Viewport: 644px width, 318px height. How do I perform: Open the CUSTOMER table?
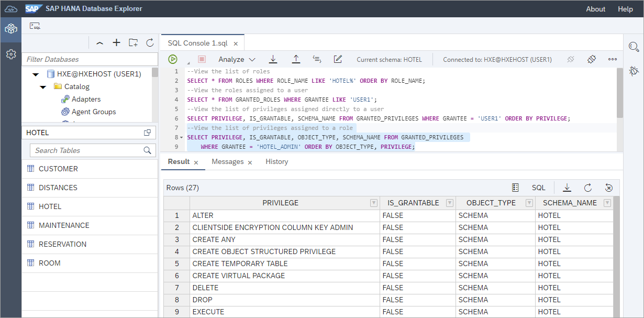click(x=90, y=169)
